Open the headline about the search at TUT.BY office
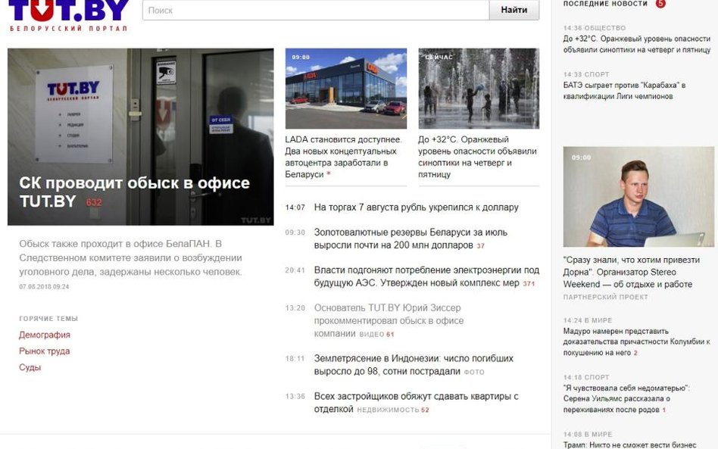Image resolution: width=718 pixels, height=449 pixels. (x=134, y=192)
